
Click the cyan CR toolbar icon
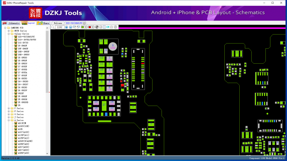pos(108,27)
